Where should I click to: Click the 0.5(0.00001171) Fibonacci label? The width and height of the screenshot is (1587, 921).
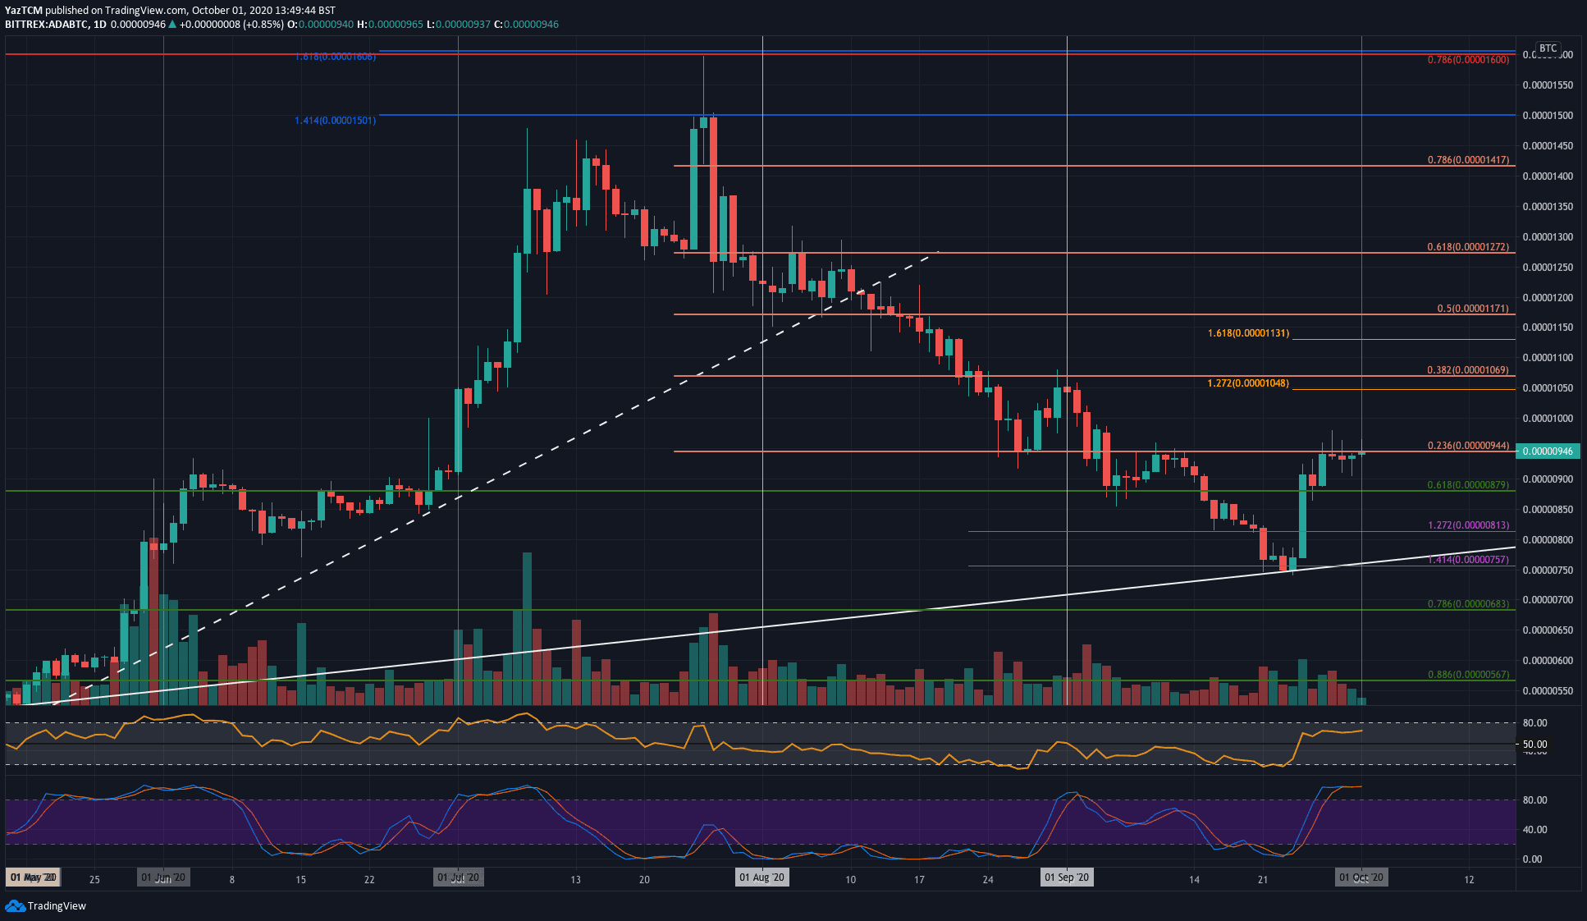tap(1473, 309)
